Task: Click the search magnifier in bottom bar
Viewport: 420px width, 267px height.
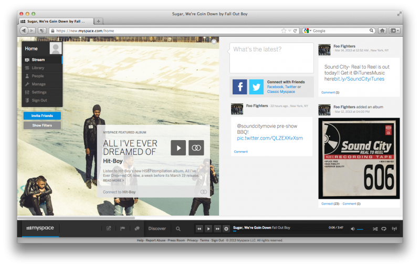Action: (x=178, y=229)
